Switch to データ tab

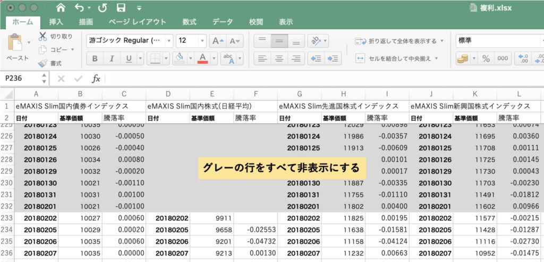tap(223, 22)
